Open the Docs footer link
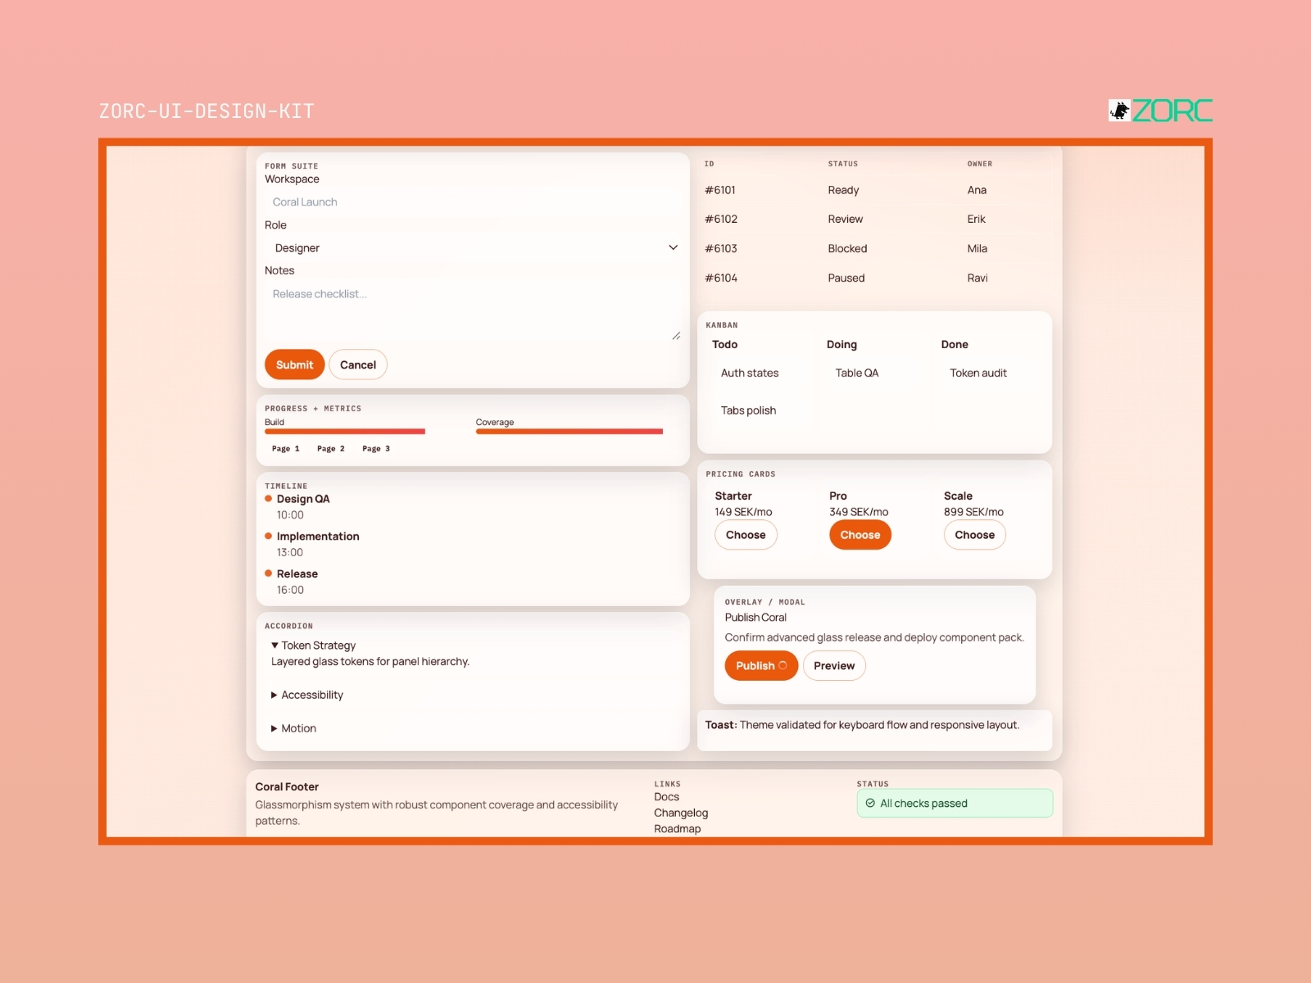The height and width of the screenshot is (983, 1311). [x=666, y=797]
